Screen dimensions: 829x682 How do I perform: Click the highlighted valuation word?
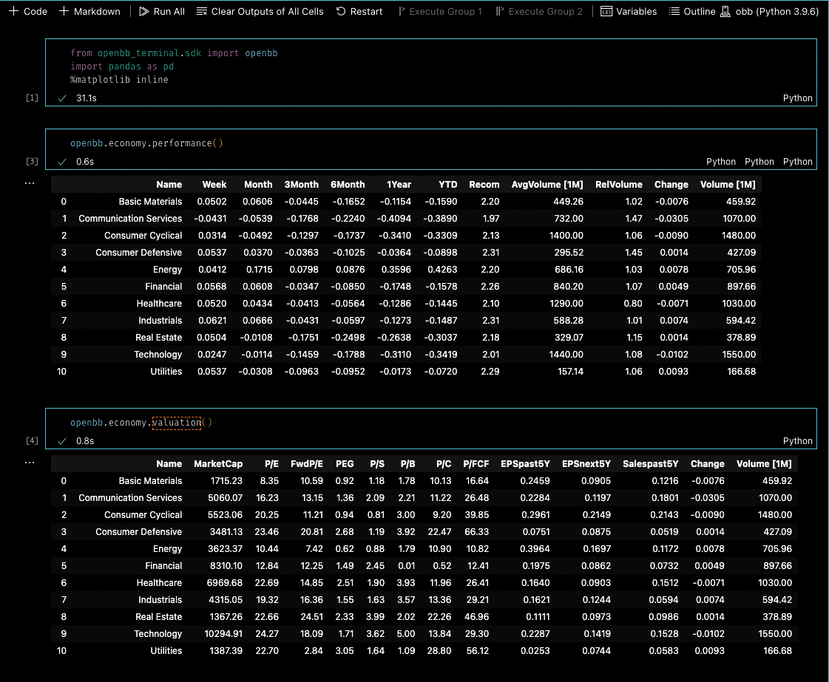(x=177, y=423)
